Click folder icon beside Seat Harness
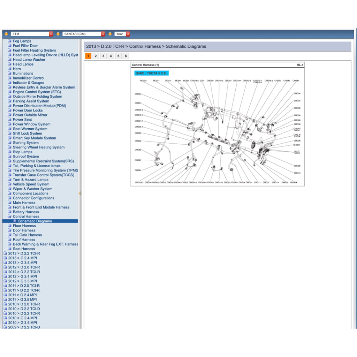Viewport: 357px width, 357px height. (10, 249)
